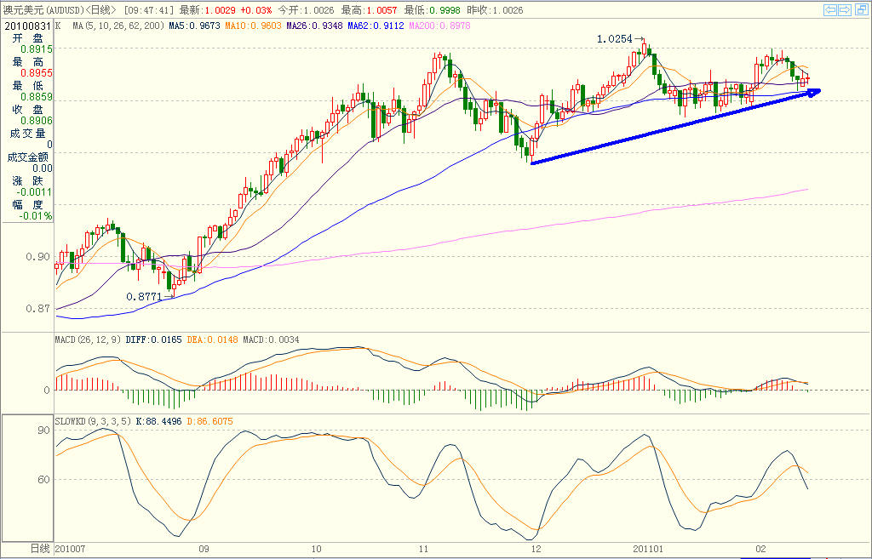Click the high price value 0.8955
The width and height of the screenshot is (872, 559).
coord(37,73)
